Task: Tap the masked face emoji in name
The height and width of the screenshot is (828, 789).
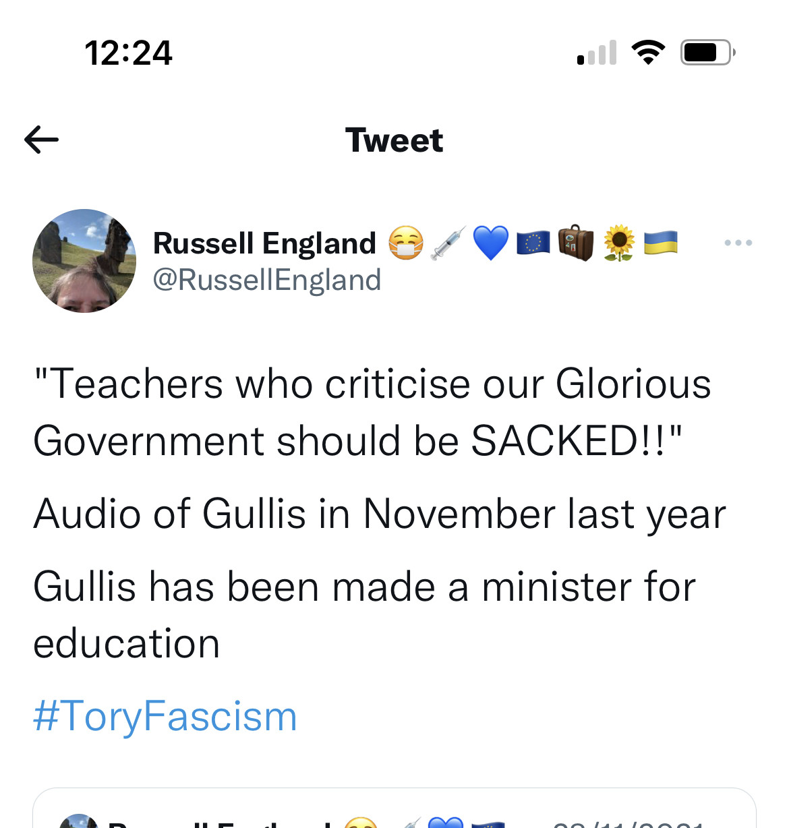Action: pyautogui.click(x=406, y=243)
